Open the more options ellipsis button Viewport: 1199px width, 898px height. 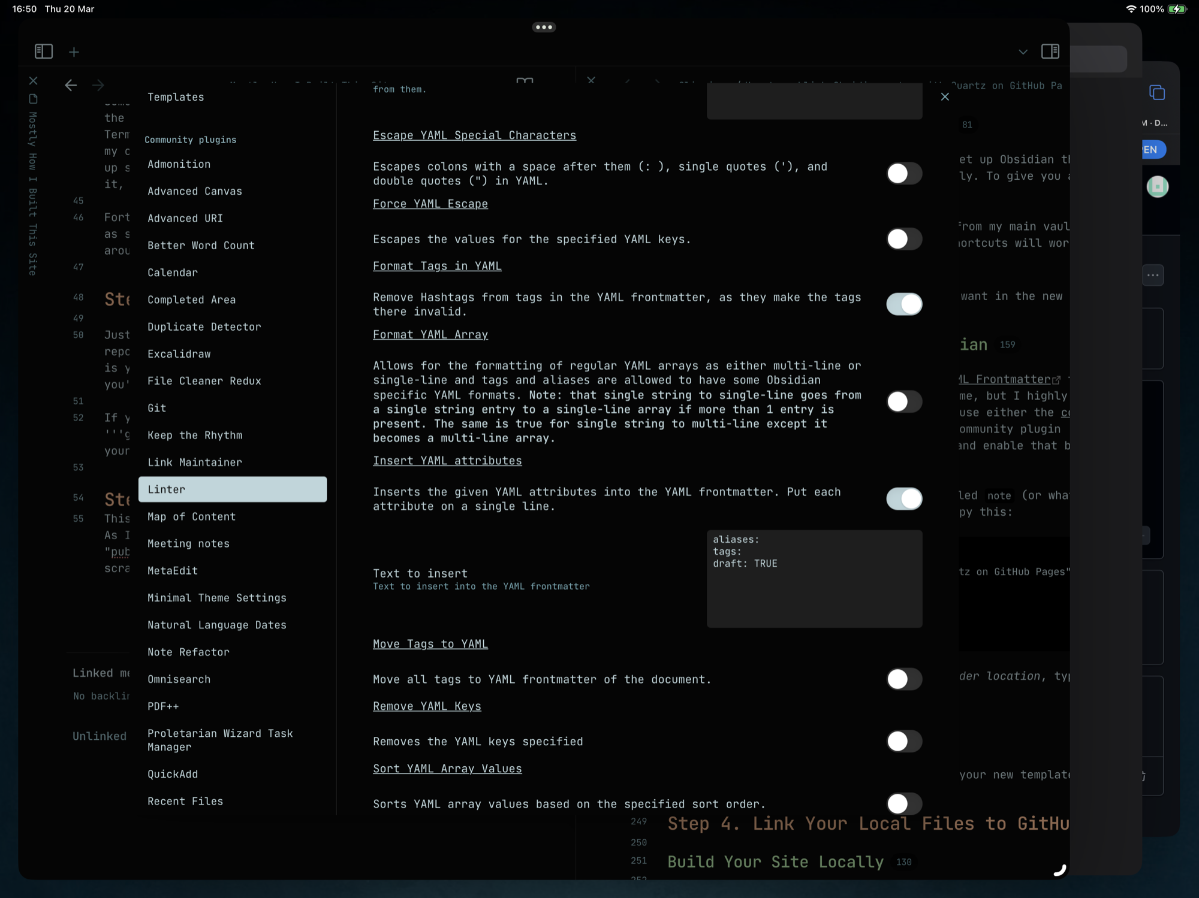pyautogui.click(x=1153, y=276)
